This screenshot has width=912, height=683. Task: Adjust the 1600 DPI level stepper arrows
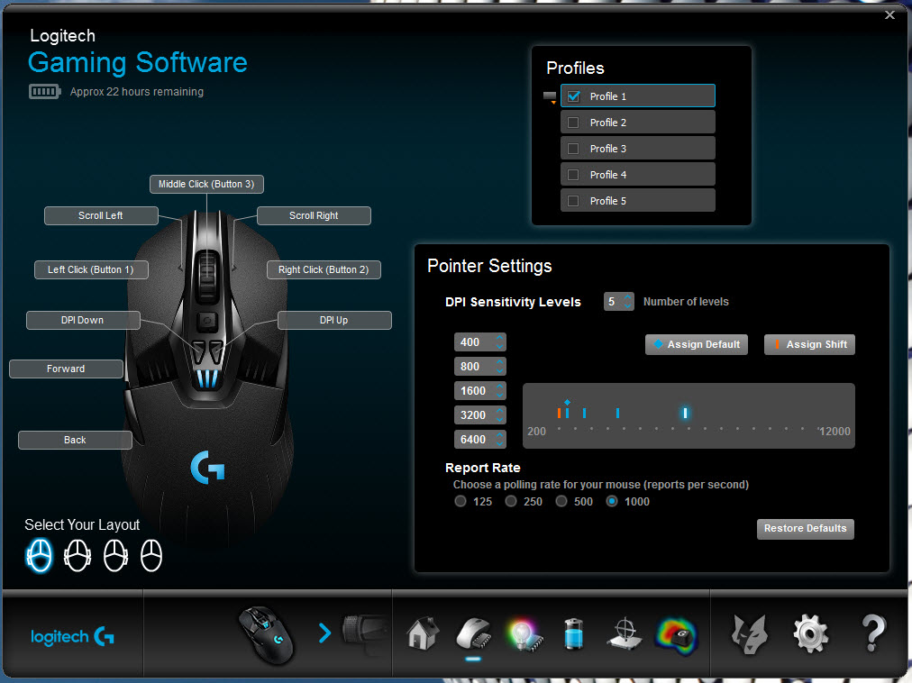[499, 391]
